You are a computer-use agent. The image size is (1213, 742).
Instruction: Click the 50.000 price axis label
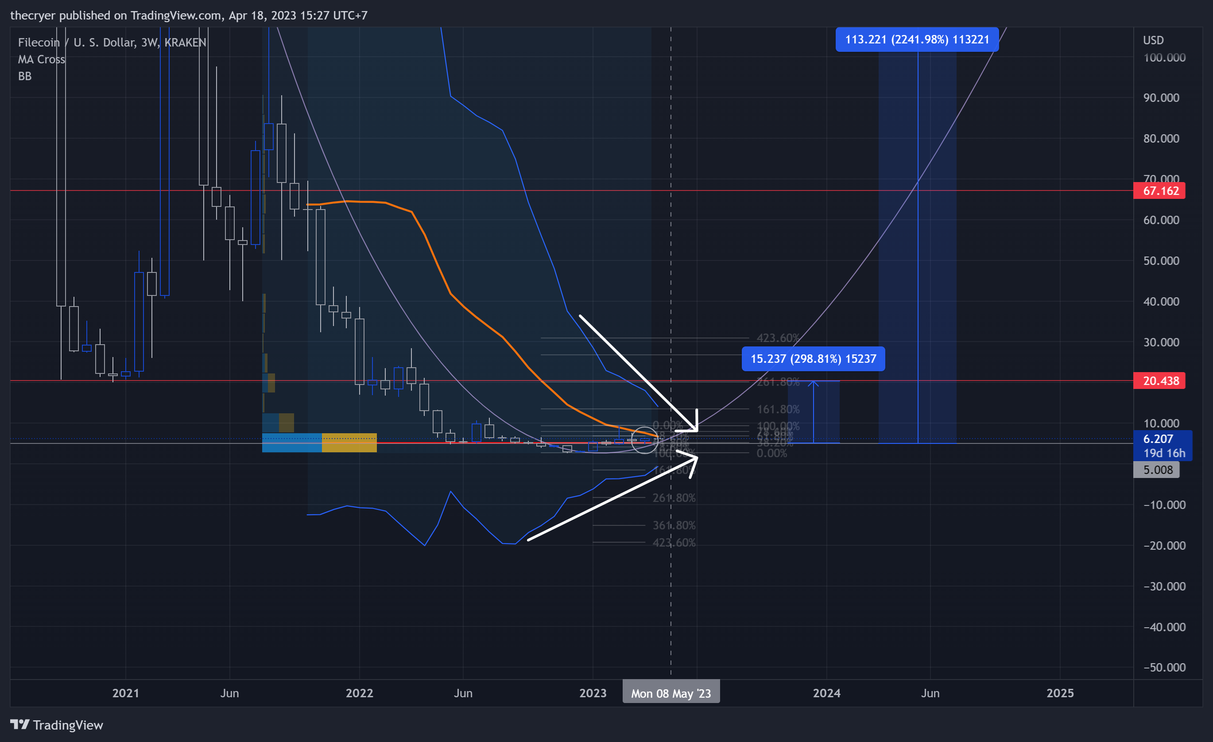(x=1161, y=261)
